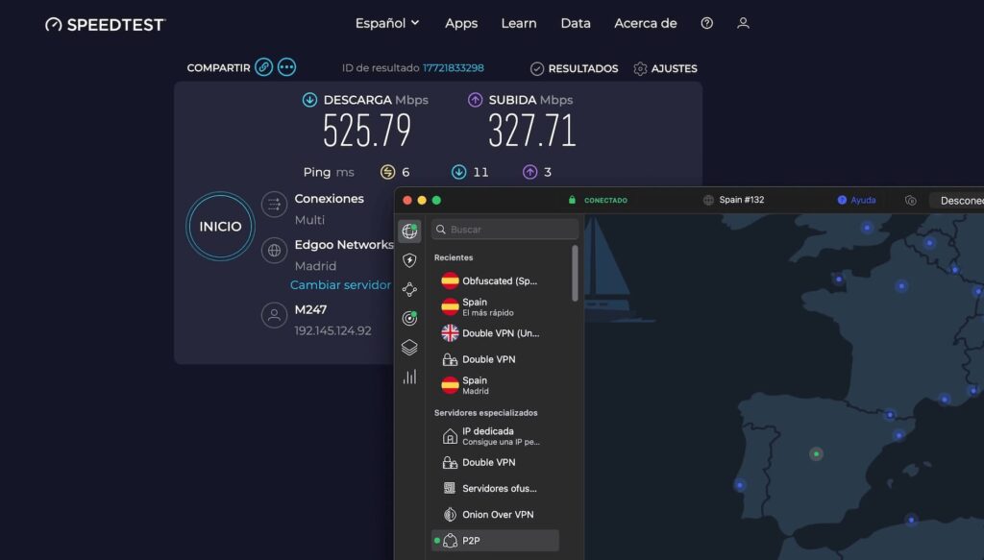The height and width of the screenshot is (560, 984).
Task: Copy result link via Compartir link icon
Action: point(263,67)
